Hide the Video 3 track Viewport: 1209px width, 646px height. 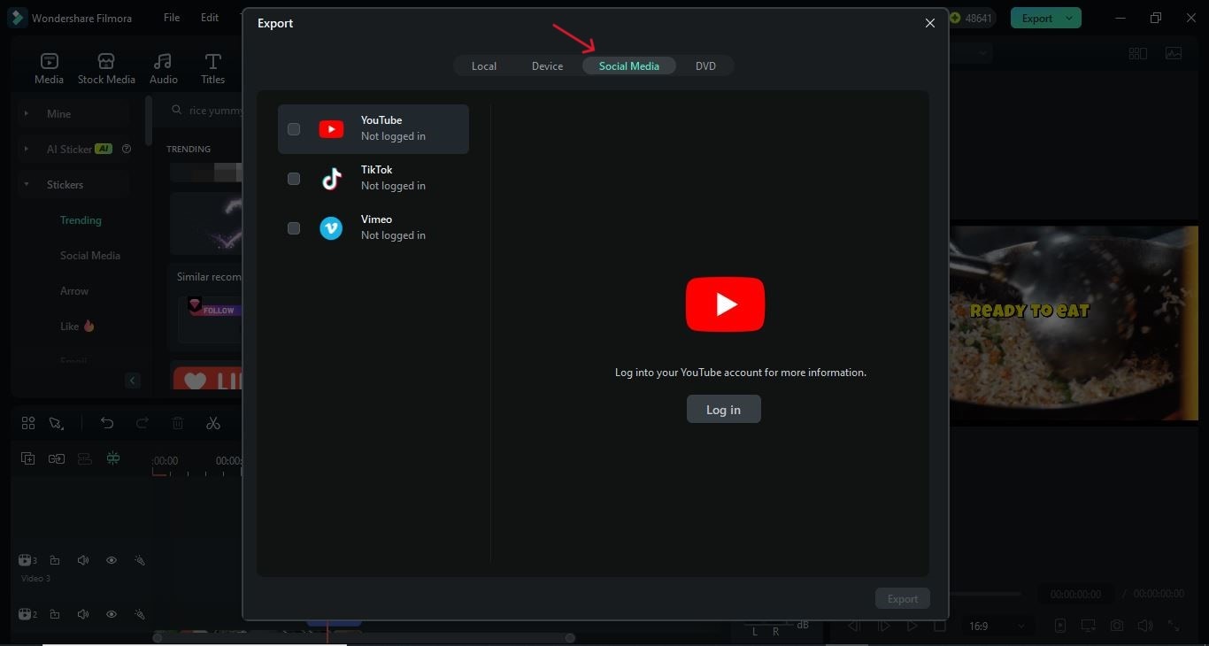(x=112, y=560)
